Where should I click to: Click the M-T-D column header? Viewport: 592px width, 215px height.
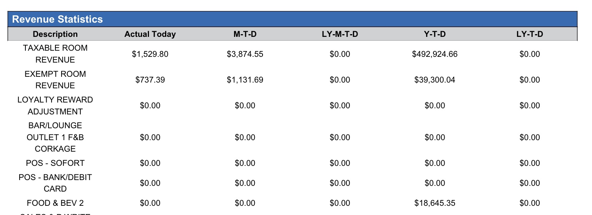pyautogui.click(x=245, y=34)
